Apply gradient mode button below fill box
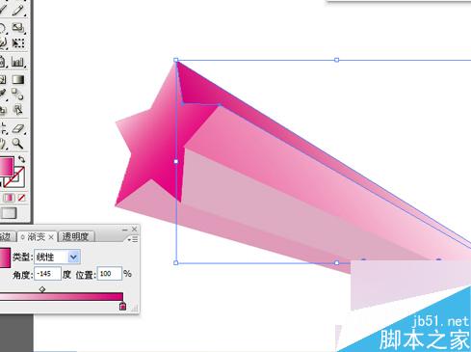Image resolution: width=471 pixels, height=352 pixels. pos(9,198)
